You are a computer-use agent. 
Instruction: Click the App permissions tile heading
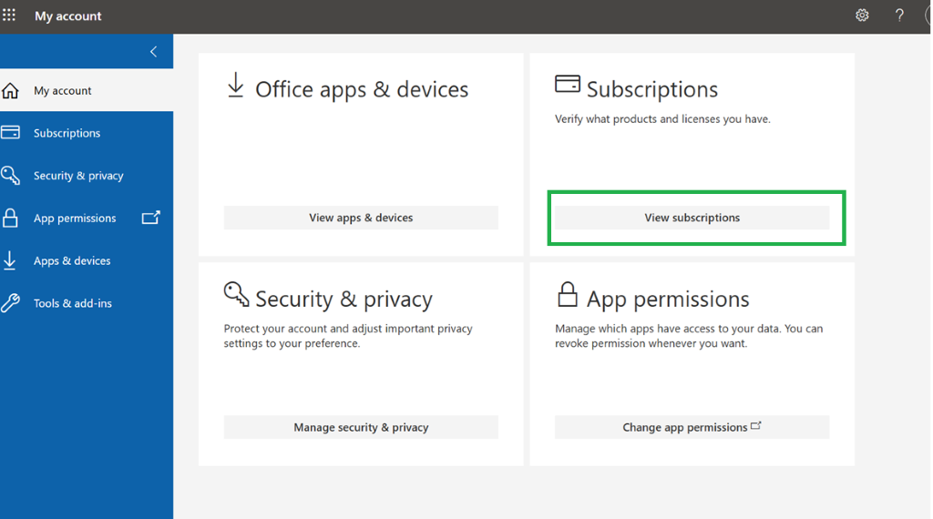click(668, 299)
